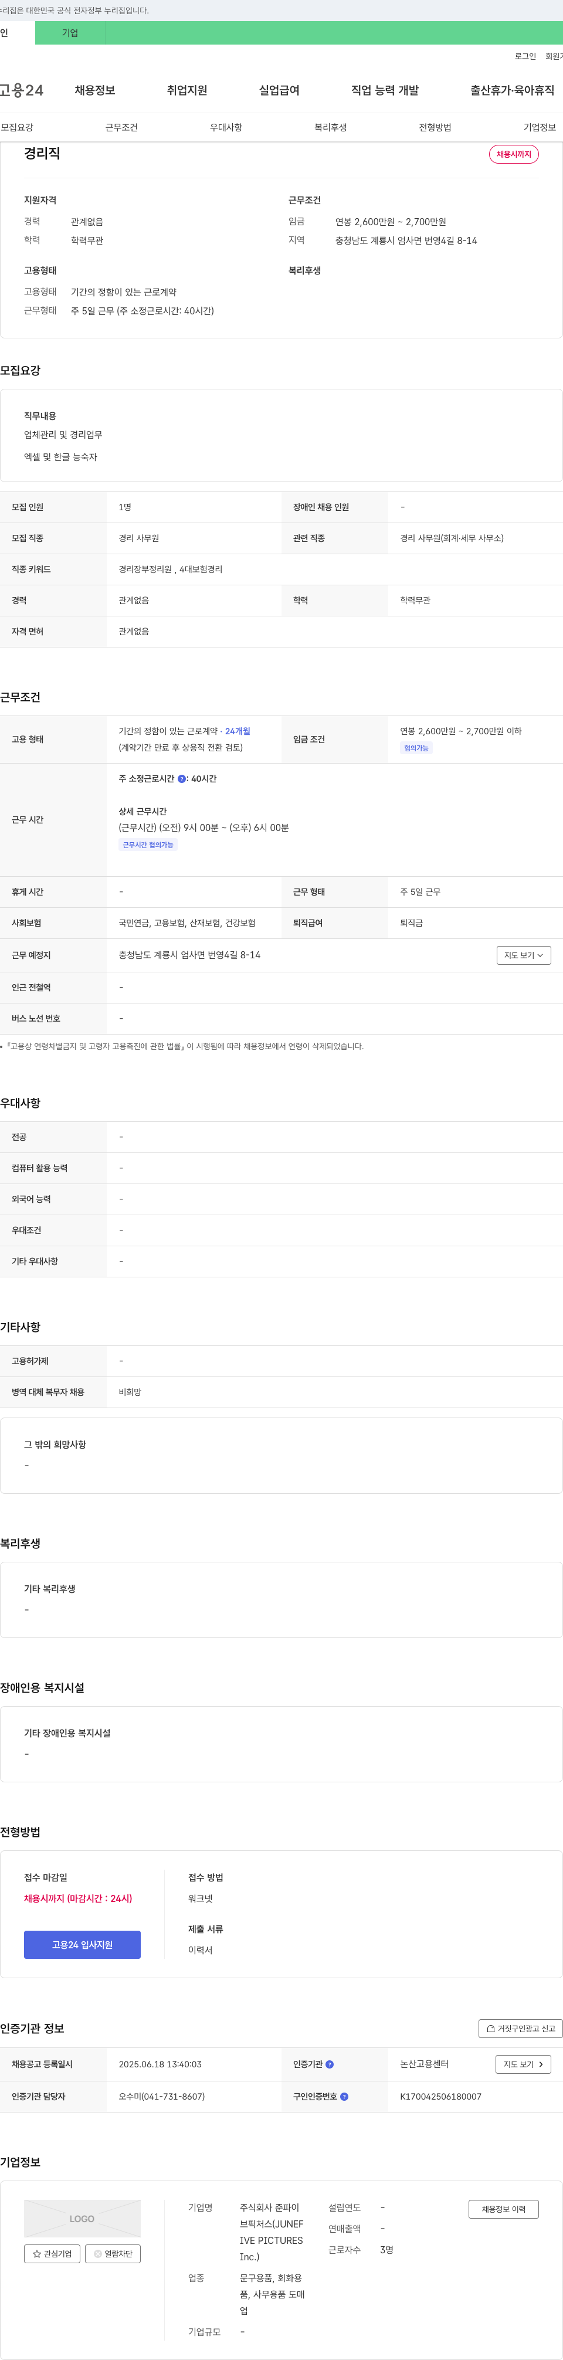
Task: Jump to the 전형방법 section tab
Action: coord(435,127)
